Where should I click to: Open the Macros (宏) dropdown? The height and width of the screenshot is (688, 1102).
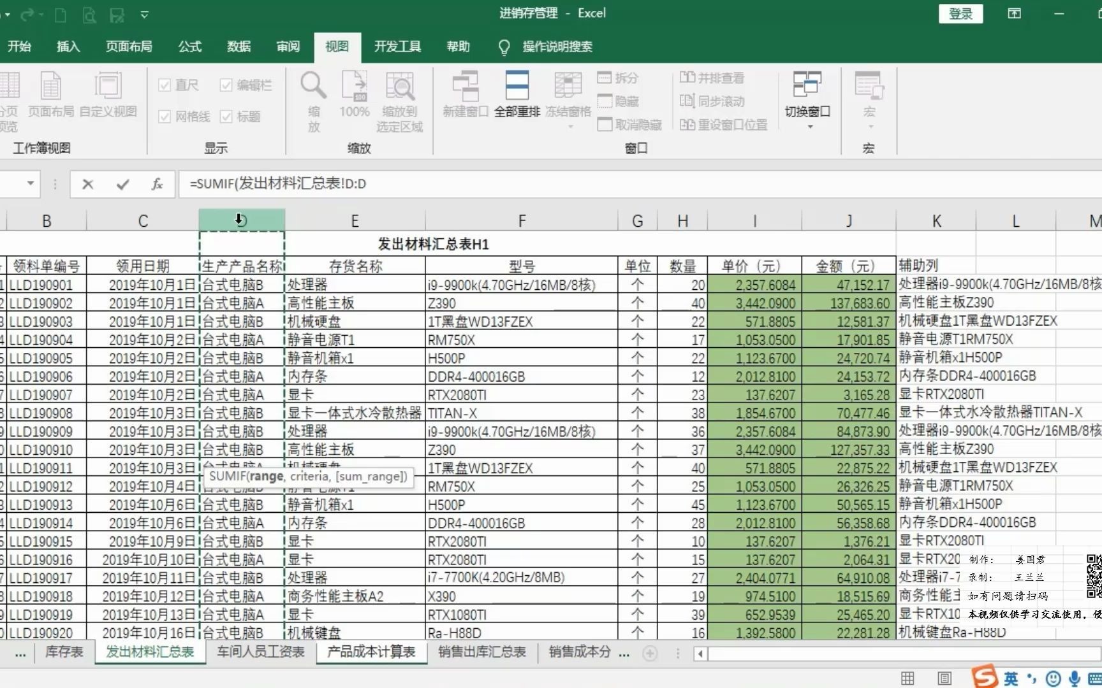pos(869,101)
